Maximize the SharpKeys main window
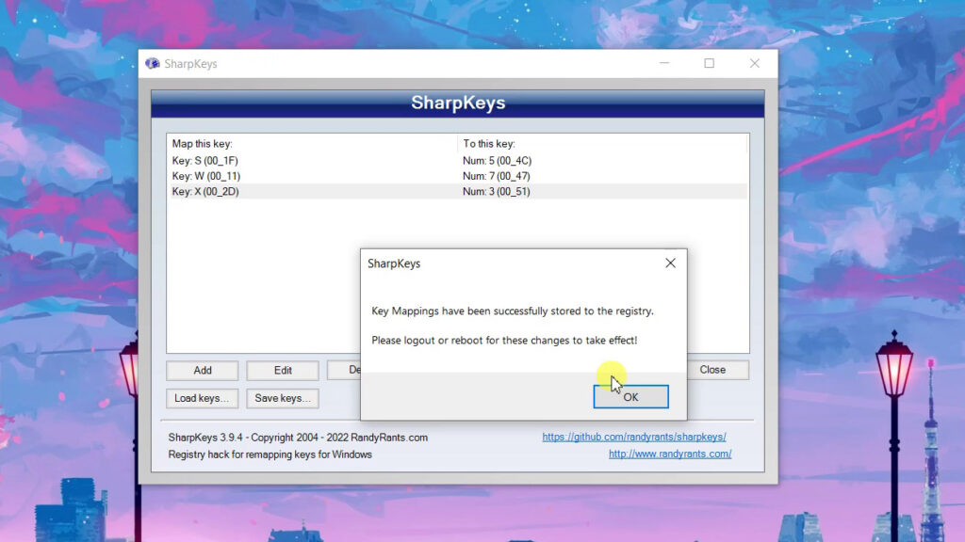 pyautogui.click(x=709, y=63)
